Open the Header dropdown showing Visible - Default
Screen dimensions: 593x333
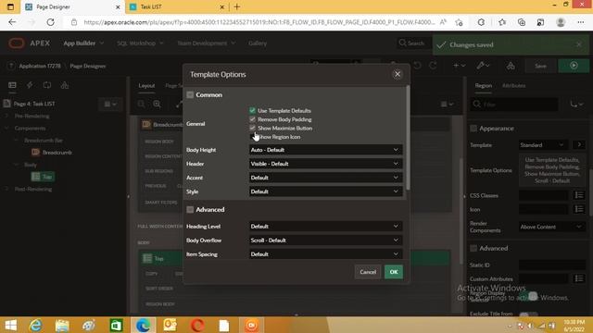pos(325,164)
